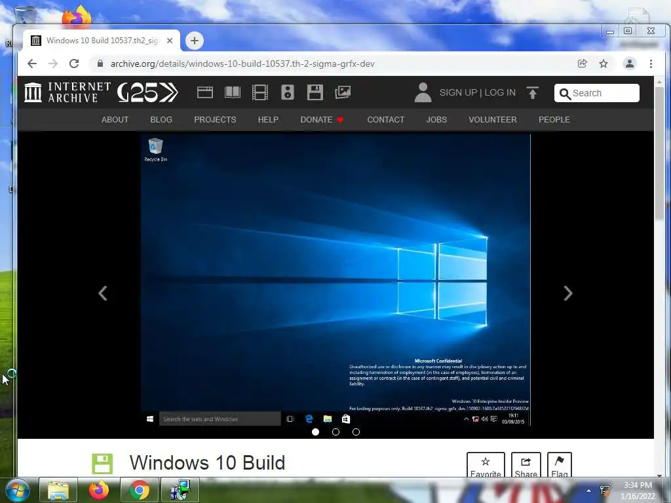The width and height of the screenshot is (671, 503).
Task: Click the green software floppy icon beside title
Action: [102, 464]
